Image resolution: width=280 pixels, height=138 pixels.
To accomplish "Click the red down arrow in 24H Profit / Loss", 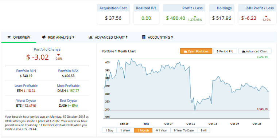I will [266, 16].
